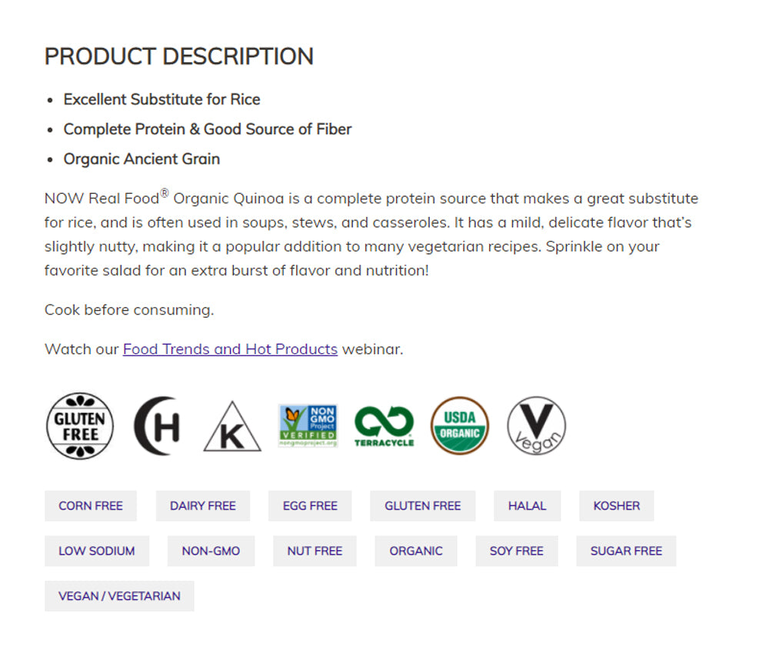769x654 pixels.
Task: Open the VEGAN / VEGETARIAN tag
Action: pyautogui.click(x=119, y=596)
